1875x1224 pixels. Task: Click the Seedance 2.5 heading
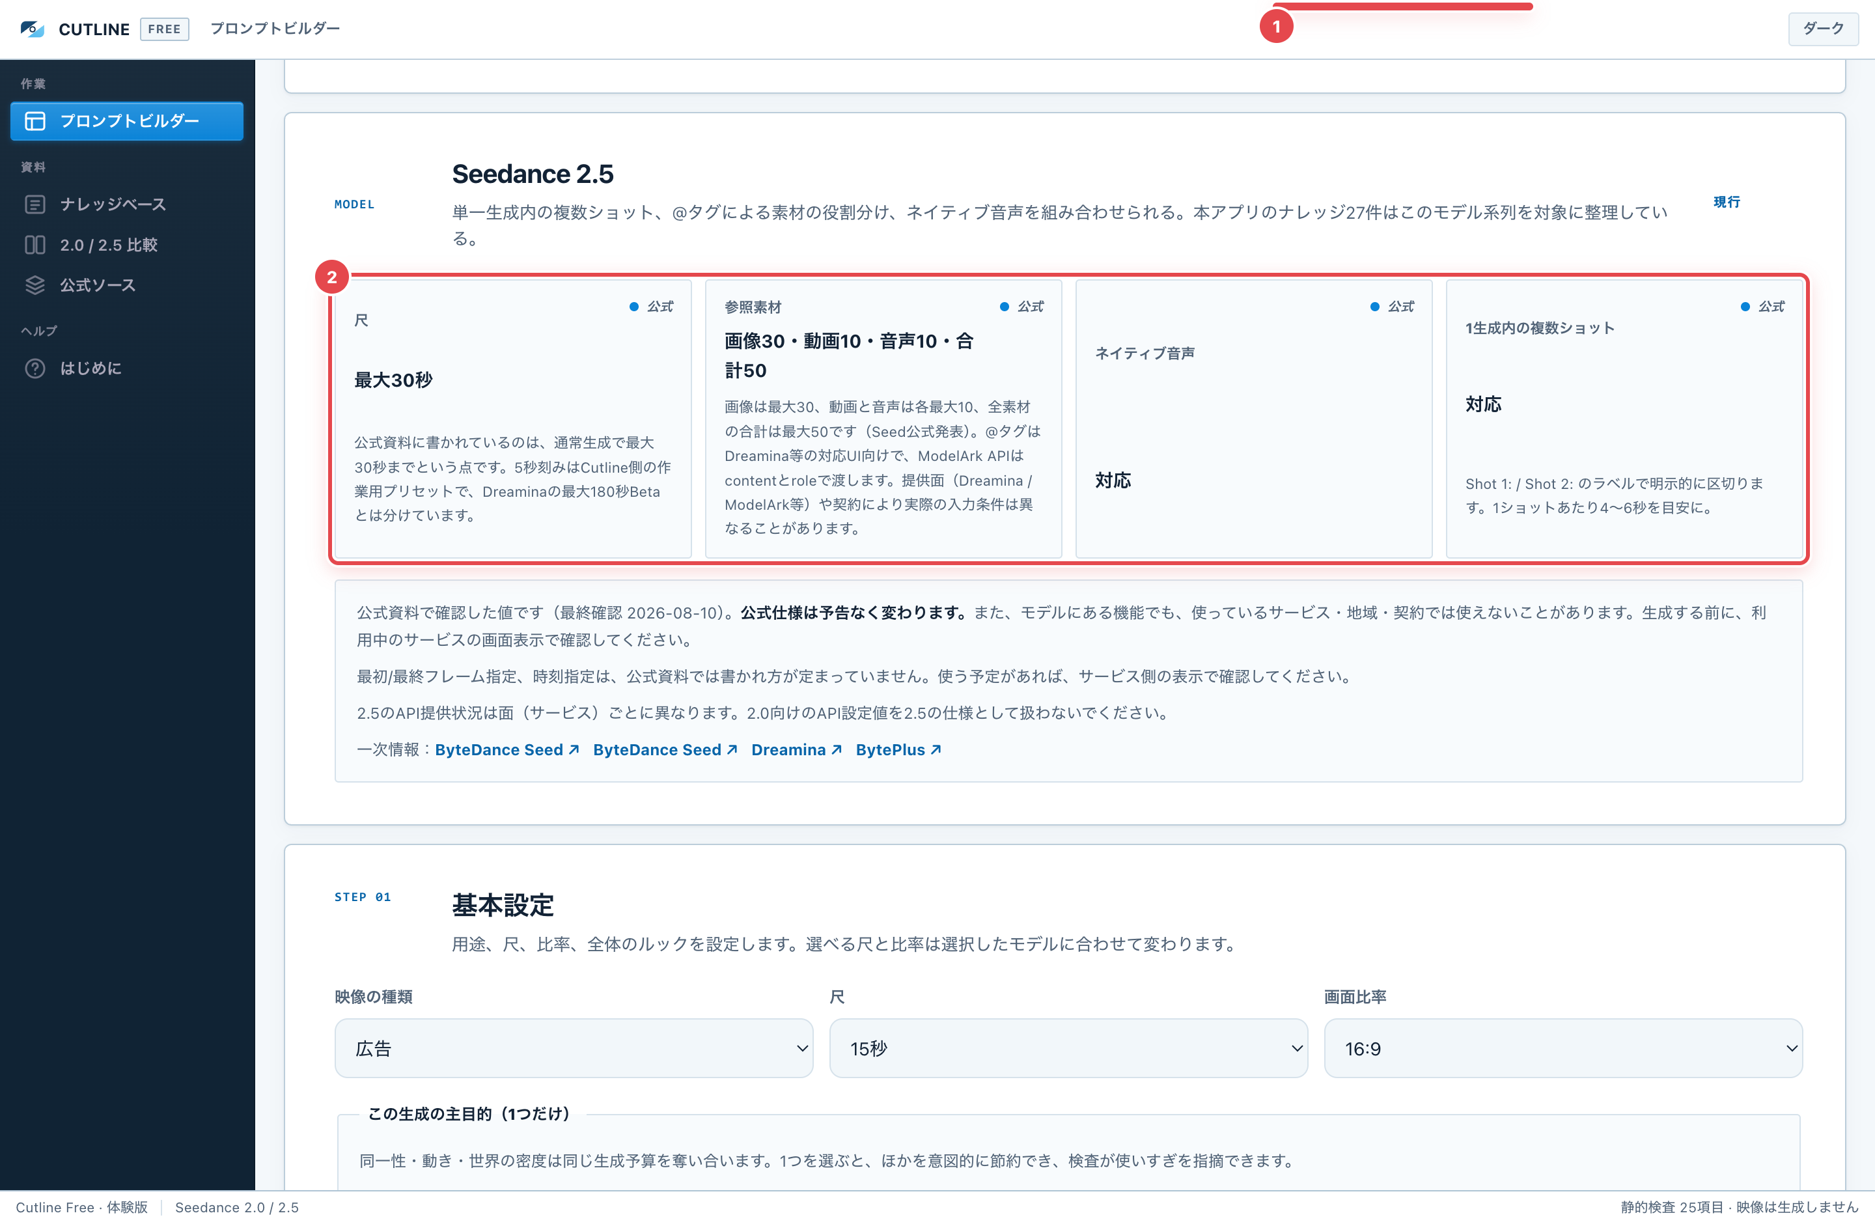point(533,174)
